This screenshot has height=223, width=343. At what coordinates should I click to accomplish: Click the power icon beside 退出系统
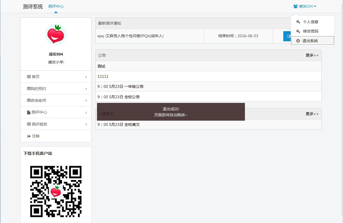(x=298, y=41)
